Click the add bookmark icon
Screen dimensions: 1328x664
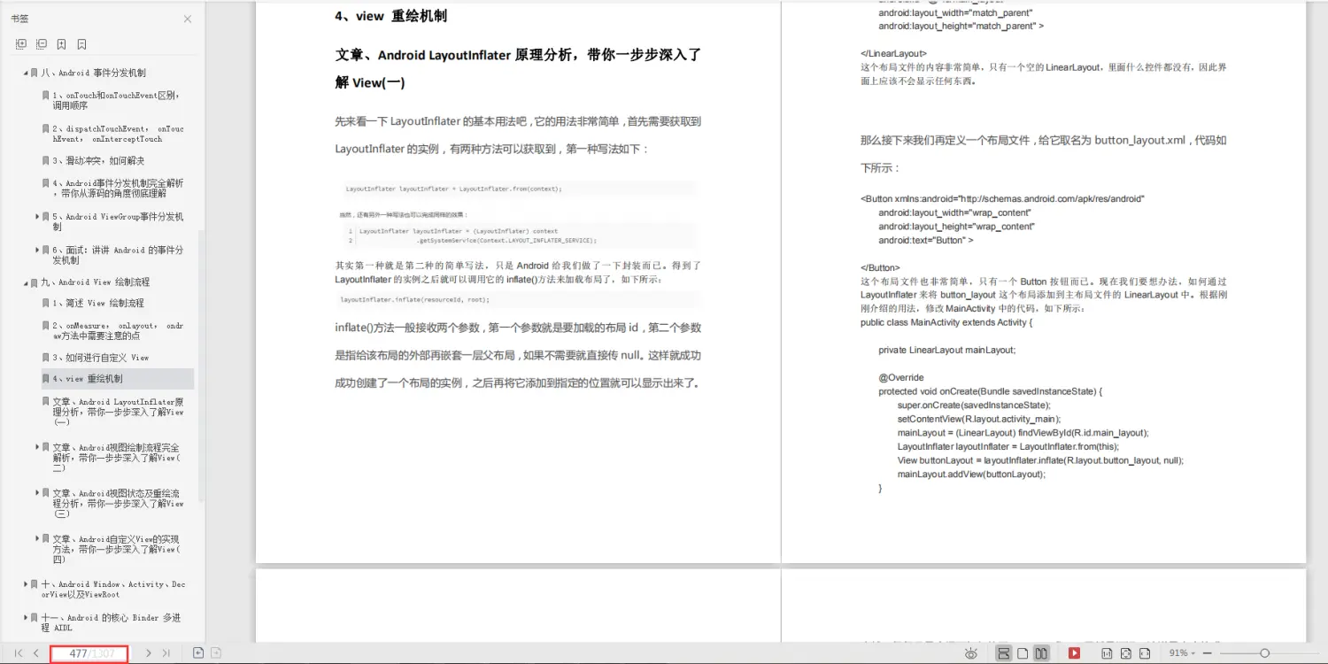tap(62, 44)
